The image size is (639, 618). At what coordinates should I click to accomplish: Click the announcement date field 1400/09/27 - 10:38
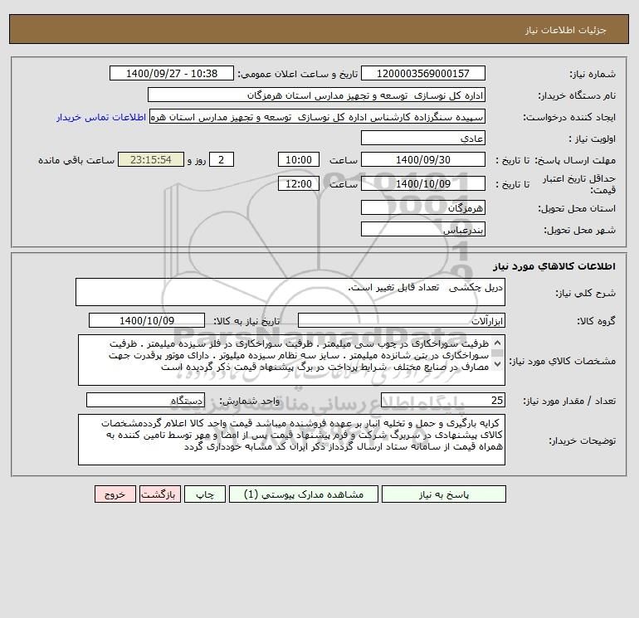tap(172, 73)
